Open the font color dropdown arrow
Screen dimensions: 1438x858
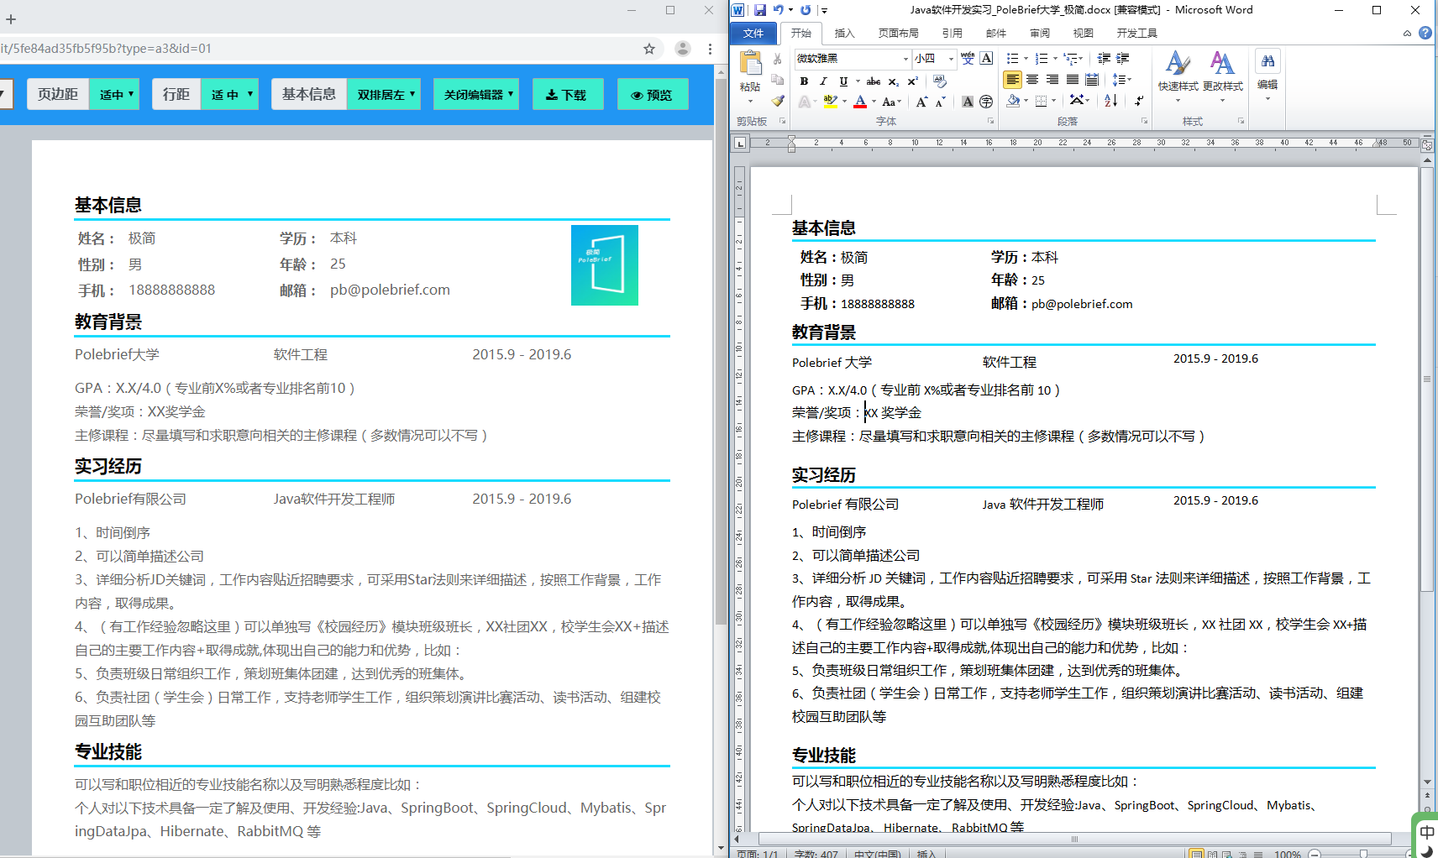click(874, 102)
